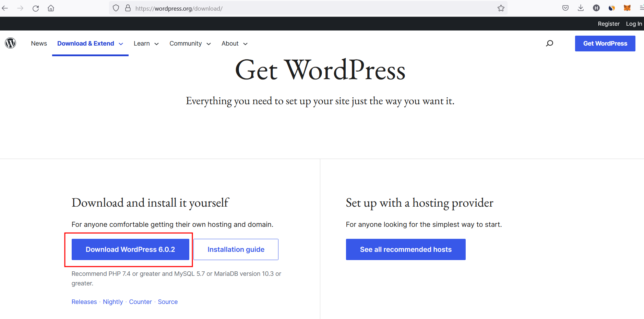Open the Releases link
This screenshot has width=644, height=319.
tap(84, 302)
